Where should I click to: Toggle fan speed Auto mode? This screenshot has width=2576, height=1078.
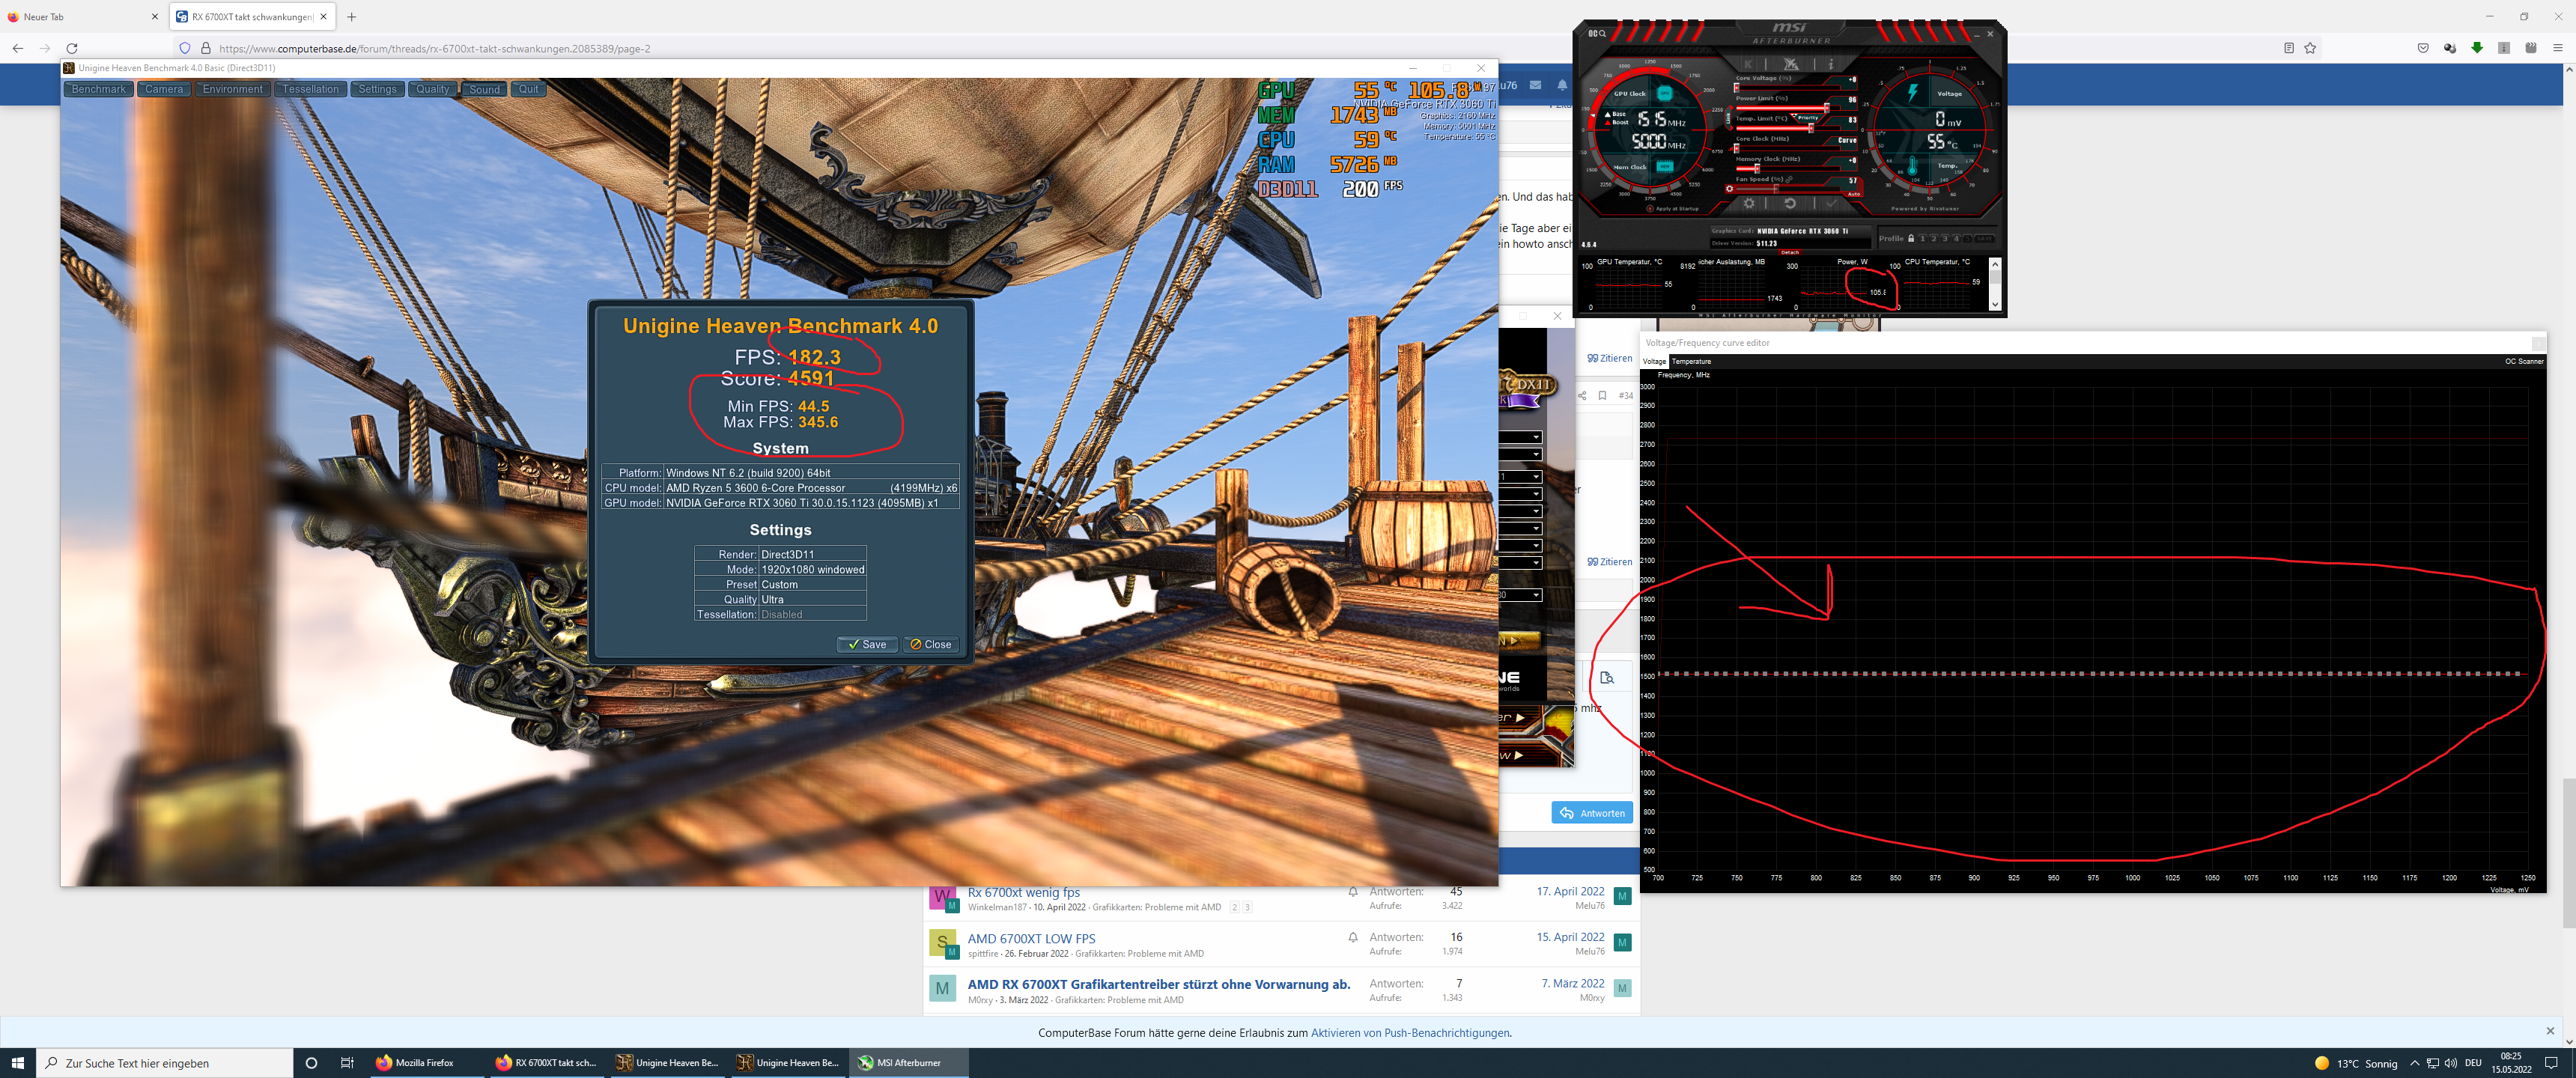pyautogui.click(x=1854, y=194)
